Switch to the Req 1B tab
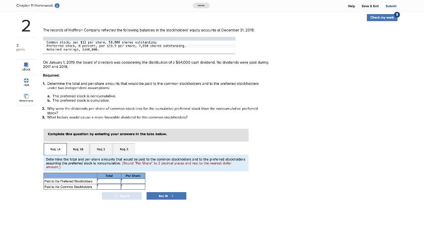This screenshot has height=236, width=424. pos(78,149)
